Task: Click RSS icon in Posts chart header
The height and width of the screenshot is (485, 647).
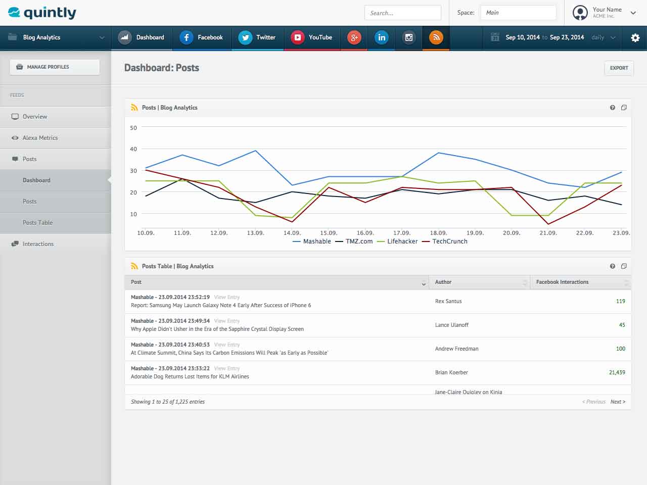Action: tap(134, 108)
